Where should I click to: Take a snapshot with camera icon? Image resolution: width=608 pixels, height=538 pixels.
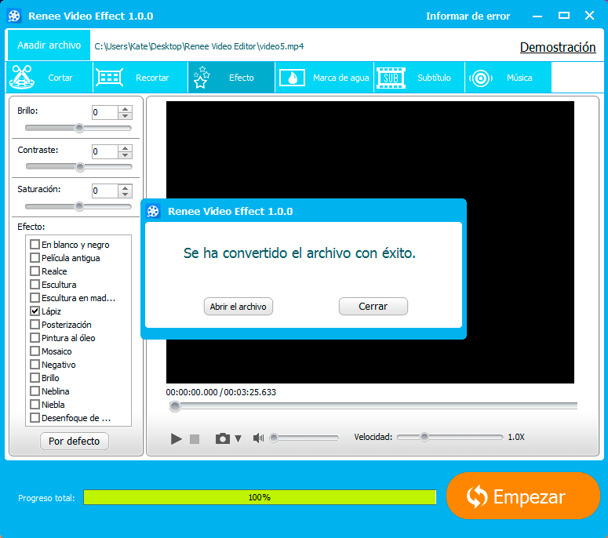[x=223, y=438]
